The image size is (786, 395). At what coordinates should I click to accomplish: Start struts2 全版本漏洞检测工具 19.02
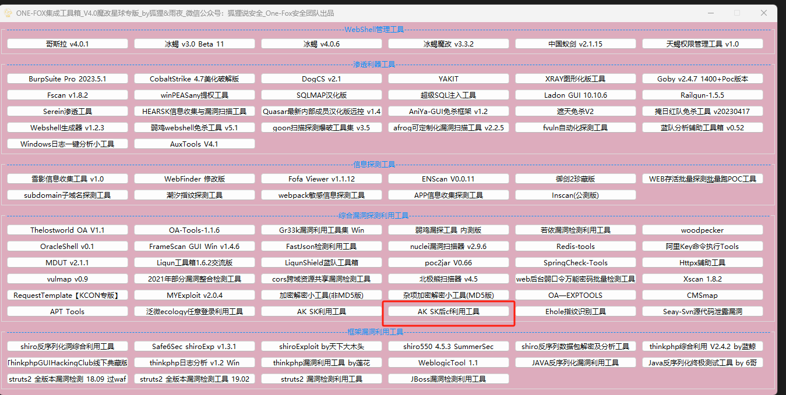(x=195, y=379)
